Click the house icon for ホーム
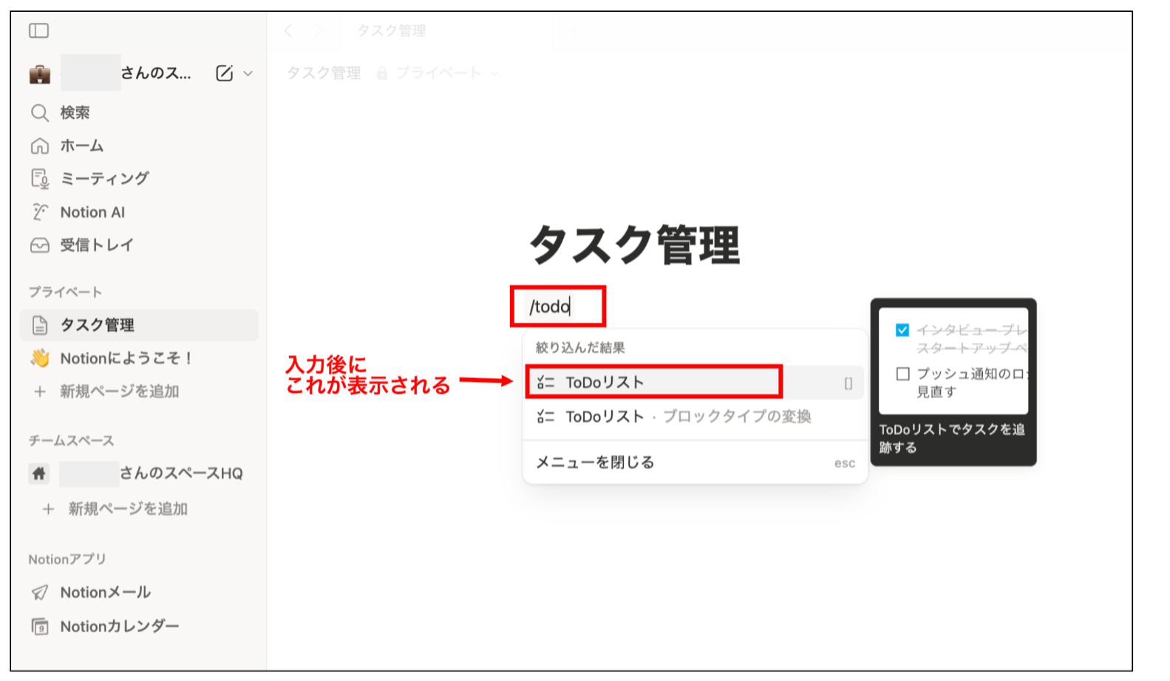This screenshot has height=681, width=1170. (x=40, y=146)
